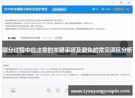Click the 网上调查 section heading

[12, 38]
